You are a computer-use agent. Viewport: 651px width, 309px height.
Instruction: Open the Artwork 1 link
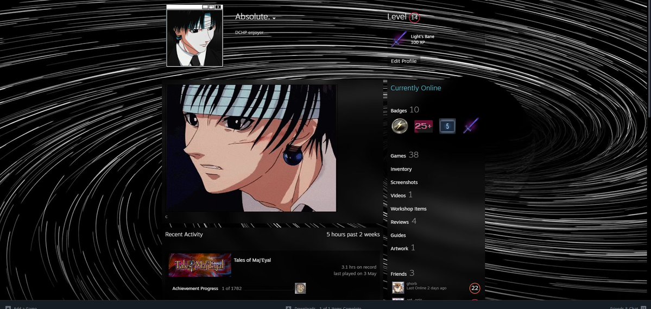[x=403, y=248]
